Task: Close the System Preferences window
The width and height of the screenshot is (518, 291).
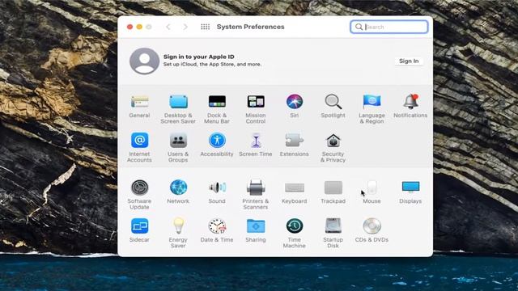Action: [129, 27]
